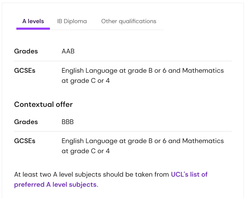Screen dimensions: 246x198
Task: Click "at grade C or 4" above Contextual offer
Action: pos(86,81)
